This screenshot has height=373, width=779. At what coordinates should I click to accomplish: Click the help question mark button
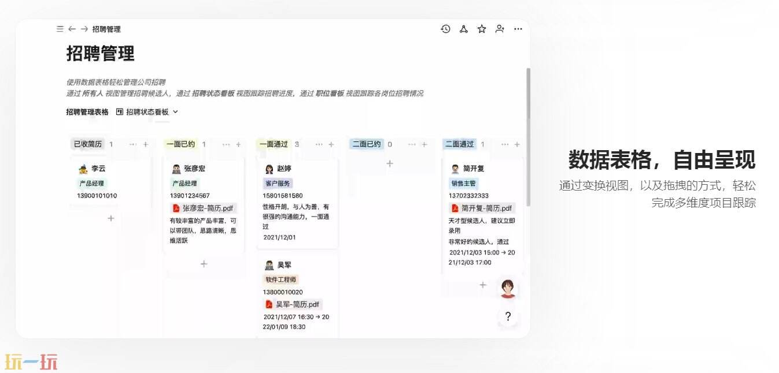[x=507, y=316]
